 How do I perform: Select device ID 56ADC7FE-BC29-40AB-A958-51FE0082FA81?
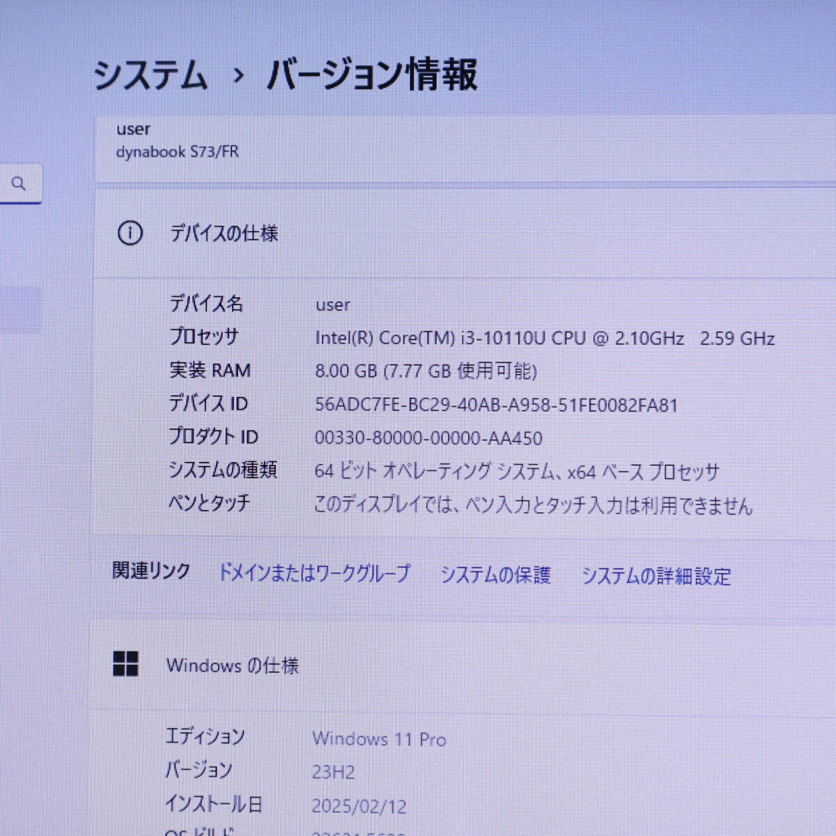pos(496,405)
